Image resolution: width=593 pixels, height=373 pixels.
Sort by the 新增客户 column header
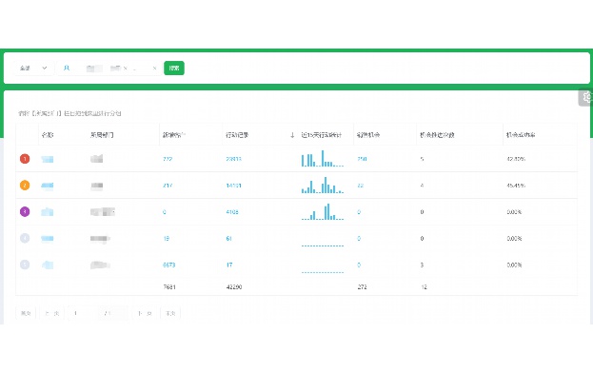173,135
